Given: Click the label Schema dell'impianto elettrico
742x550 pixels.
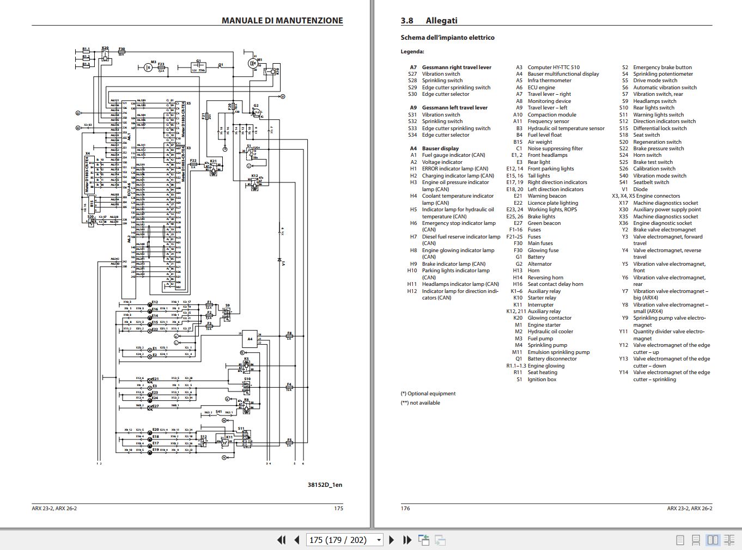Looking at the screenshot, I should click(x=447, y=38).
